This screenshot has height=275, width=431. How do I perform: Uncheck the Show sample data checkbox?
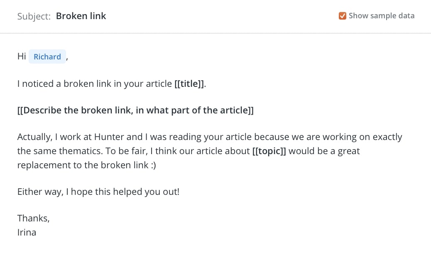(x=342, y=16)
